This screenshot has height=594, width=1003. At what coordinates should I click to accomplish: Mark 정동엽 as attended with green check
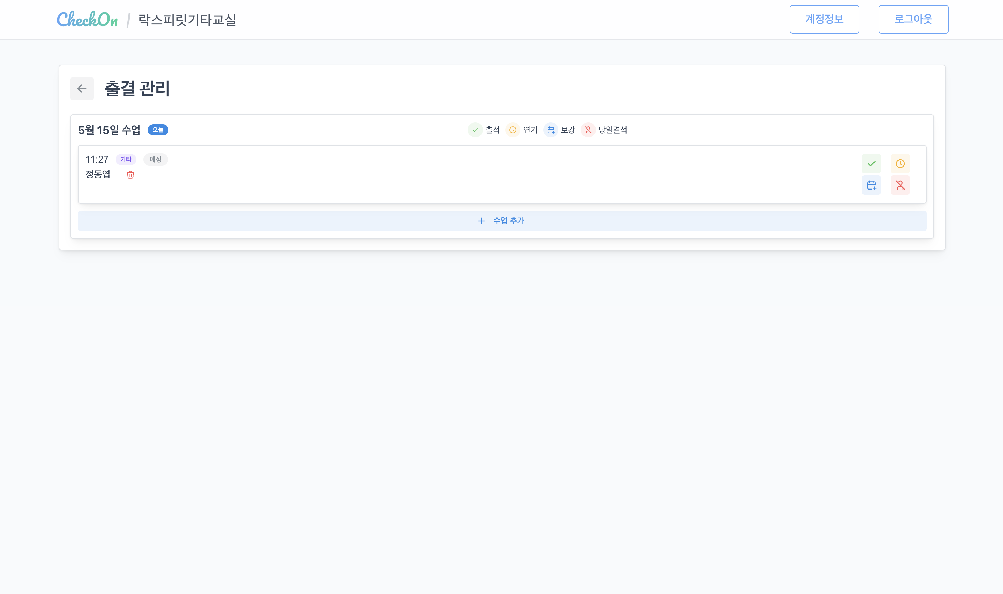(871, 164)
